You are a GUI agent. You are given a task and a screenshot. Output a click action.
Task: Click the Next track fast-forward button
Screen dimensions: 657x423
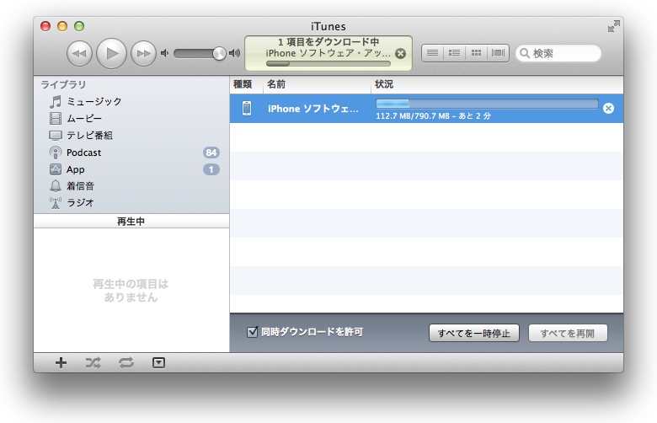point(144,53)
